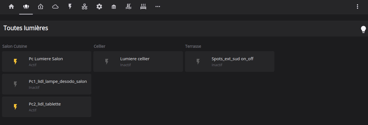The height and width of the screenshot is (125, 368).
Task: Show more tabs with ellipsis icon
Action: (158, 7)
